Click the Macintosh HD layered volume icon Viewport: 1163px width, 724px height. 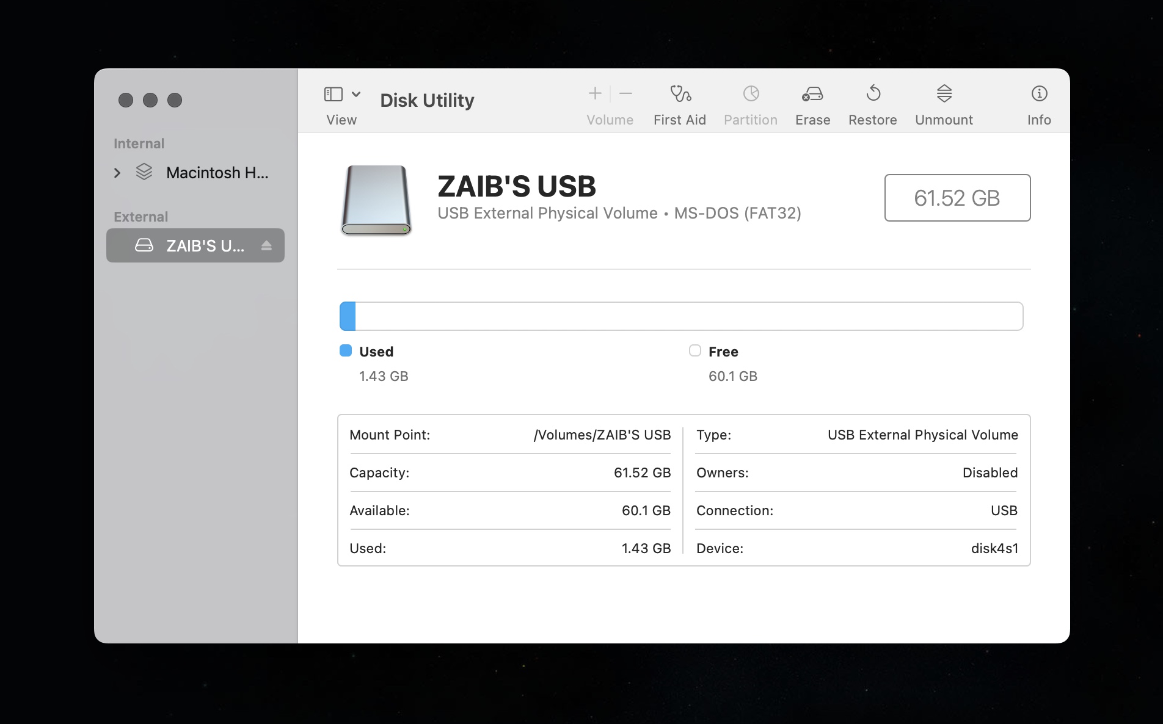(x=144, y=172)
